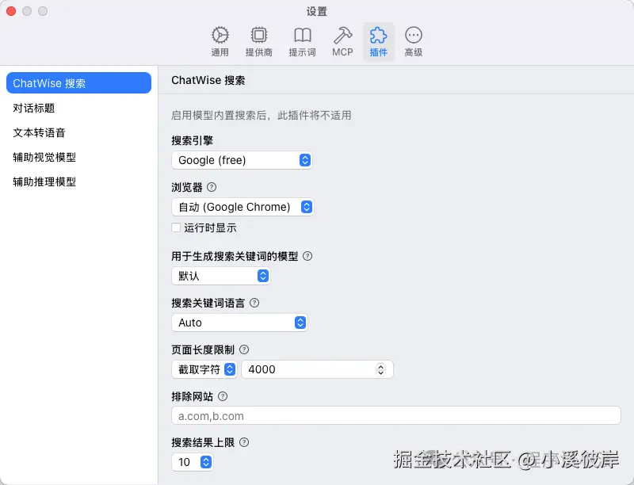This screenshot has width=634, height=485.
Task: Open the 提示词 settings icon
Action: tap(302, 36)
